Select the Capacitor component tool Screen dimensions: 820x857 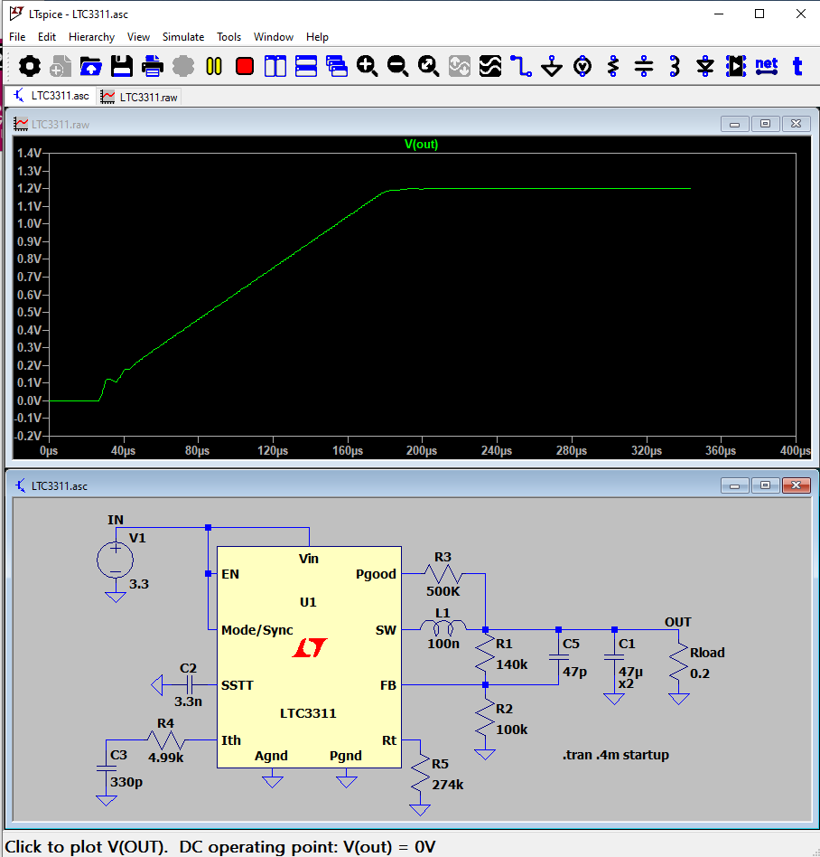click(643, 66)
